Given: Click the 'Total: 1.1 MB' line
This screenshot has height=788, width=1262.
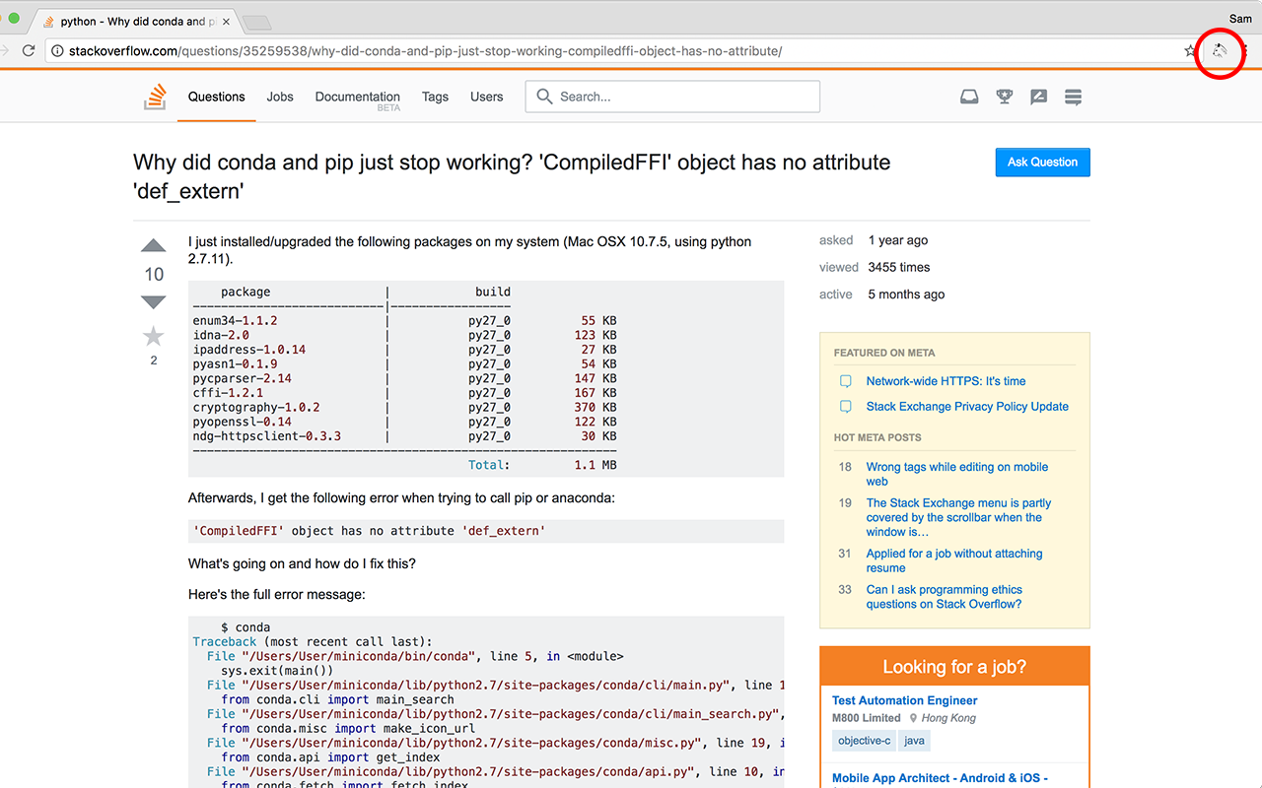Looking at the screenshot, I should [x=542, y=465].
